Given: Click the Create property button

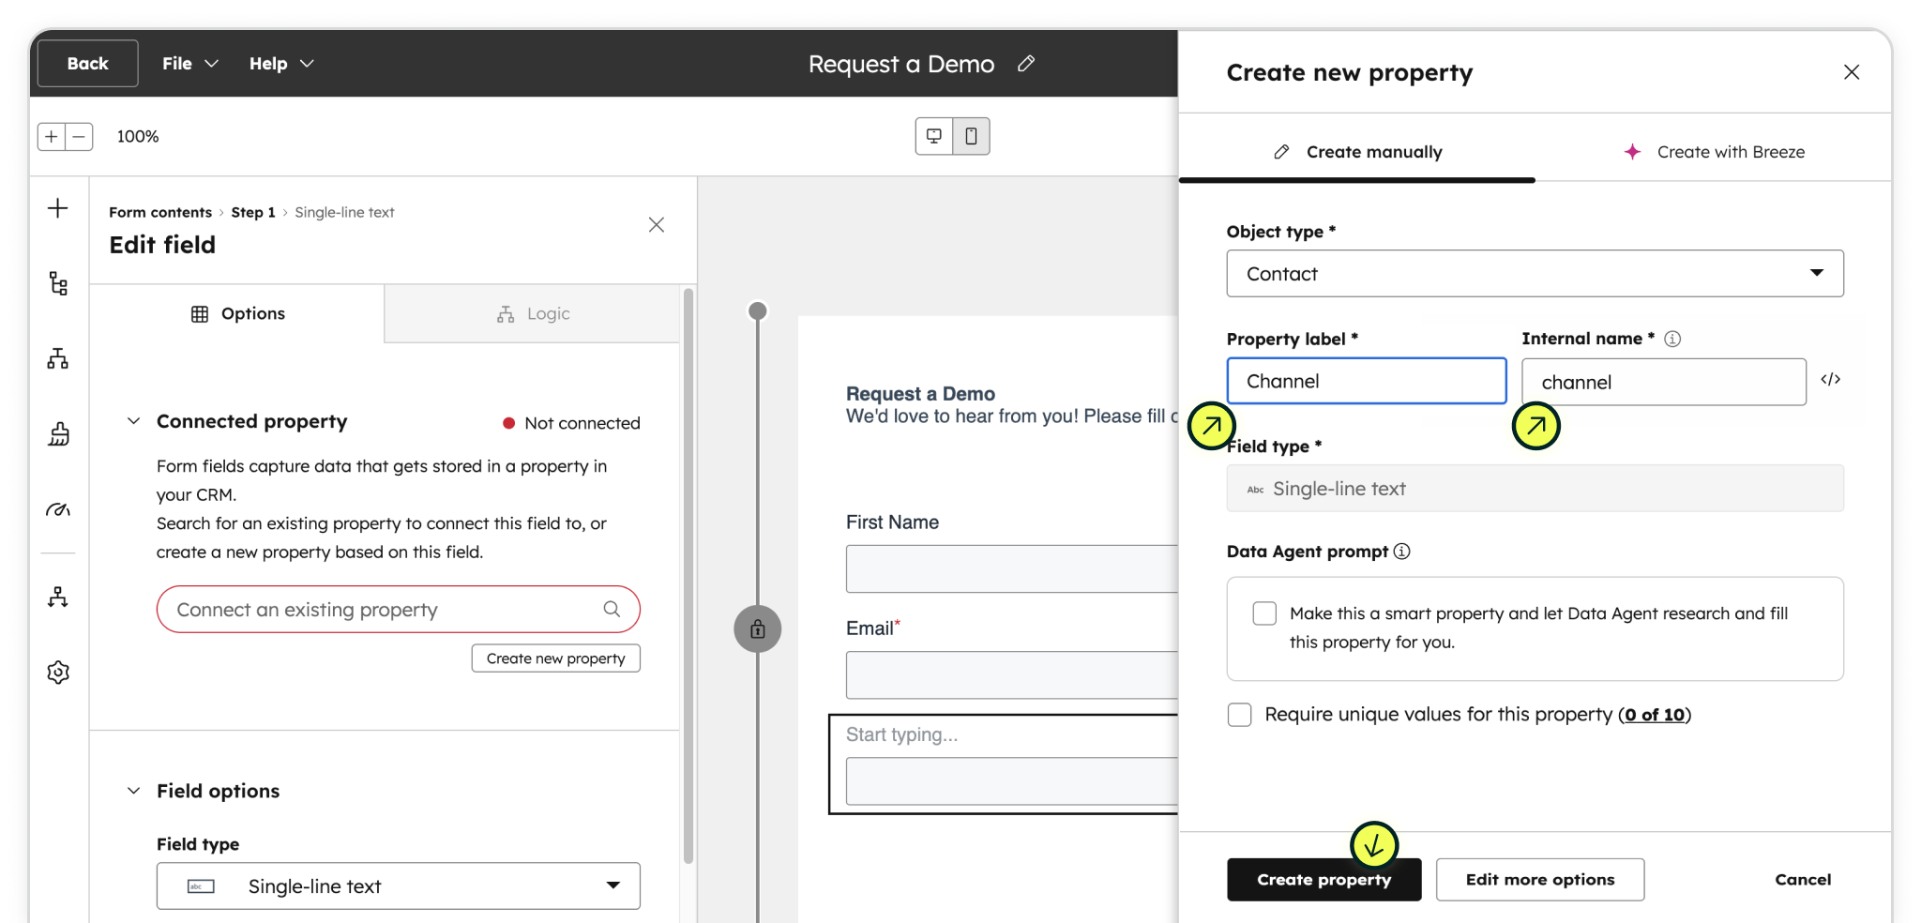Looking at the screenshot, I should pos(1324,879).
